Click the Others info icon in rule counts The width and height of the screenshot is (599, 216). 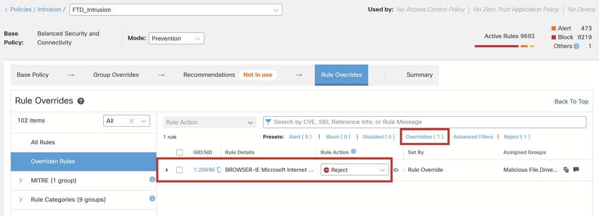coord(576,46)
